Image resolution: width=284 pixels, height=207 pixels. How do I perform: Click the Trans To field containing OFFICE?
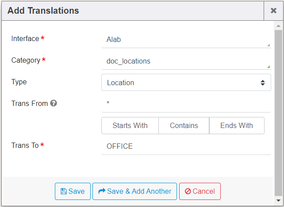[x=186, y=146]
